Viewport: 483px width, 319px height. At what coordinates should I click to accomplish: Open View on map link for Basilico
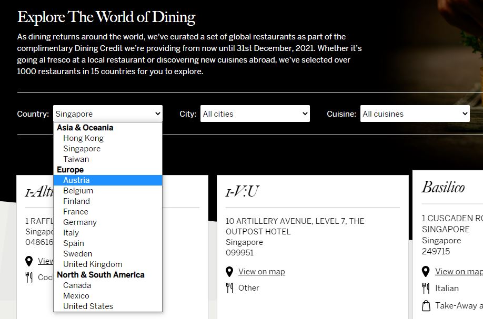click(x=459, y=271)
